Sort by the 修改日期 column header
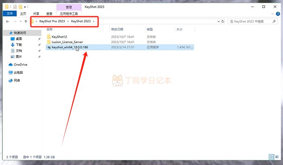This screenshot has height=165, width=283. point(117,29)
